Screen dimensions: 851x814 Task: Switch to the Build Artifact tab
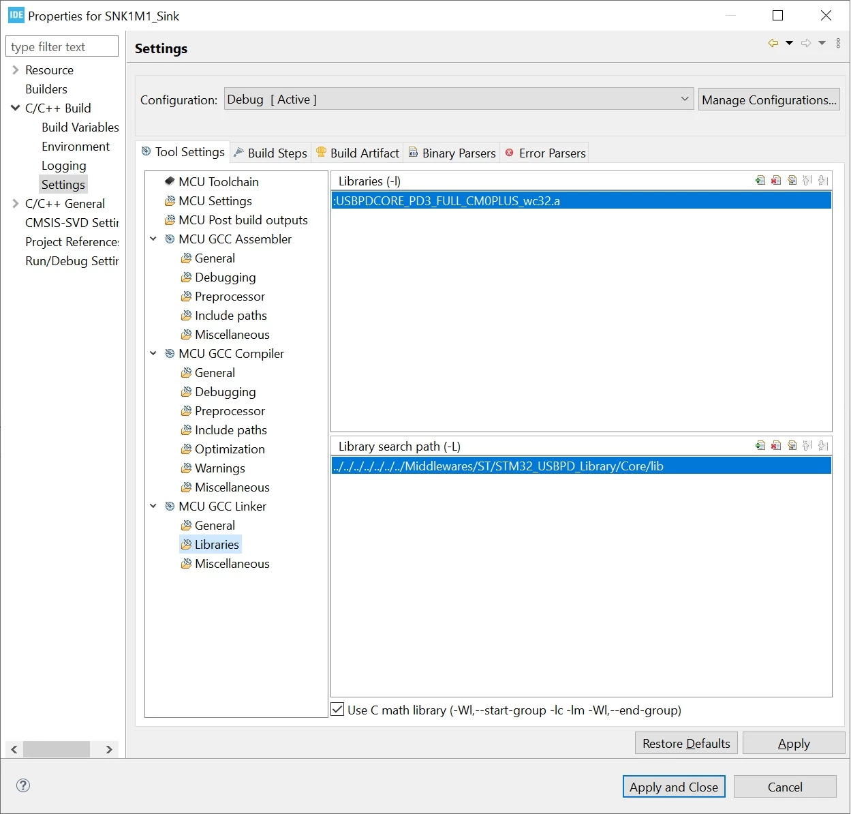click(x=358, y=153)
